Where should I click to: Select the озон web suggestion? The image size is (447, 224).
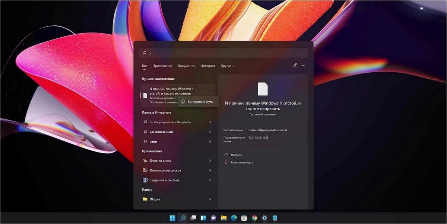click(177, 142)
